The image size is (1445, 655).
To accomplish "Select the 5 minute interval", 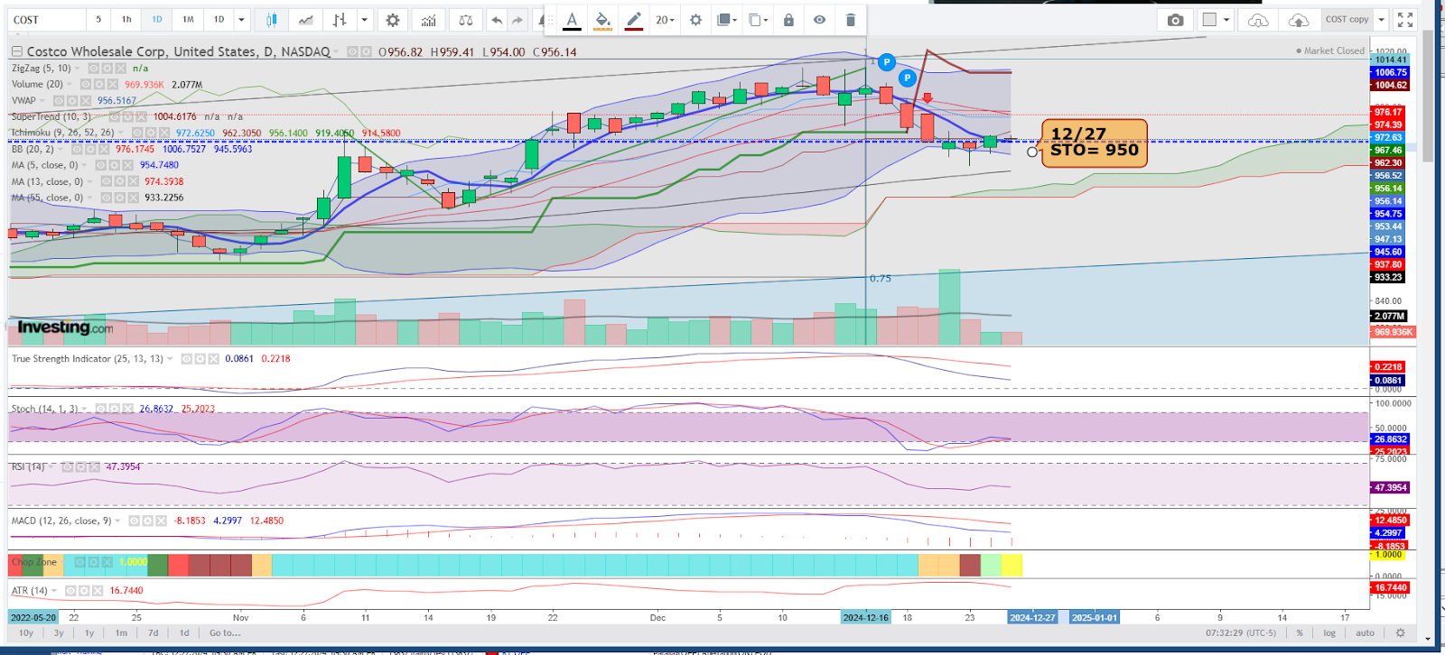I will tap(98, 19).
